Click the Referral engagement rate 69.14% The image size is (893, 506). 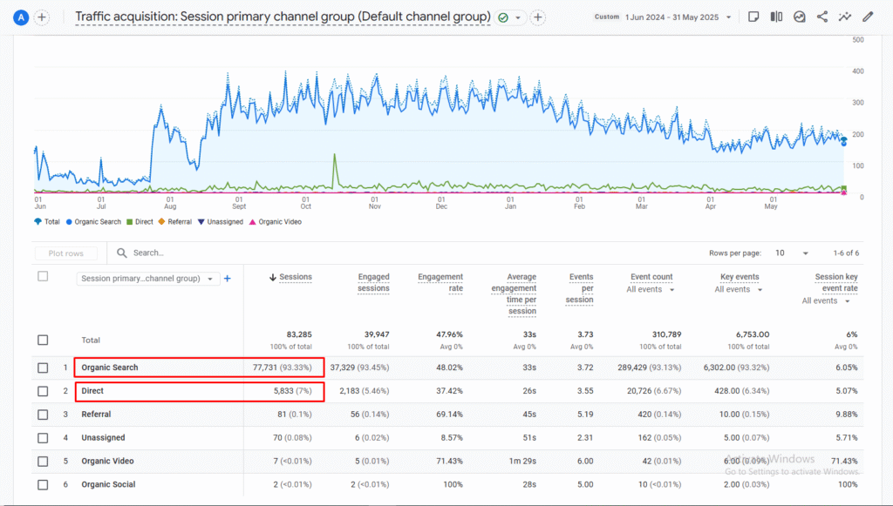pos(449,414)
